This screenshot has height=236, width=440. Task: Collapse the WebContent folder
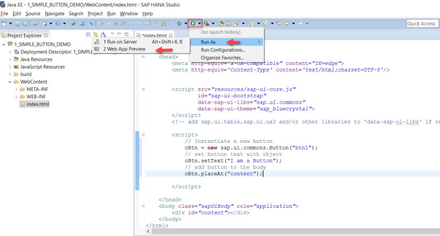(10, 82)
